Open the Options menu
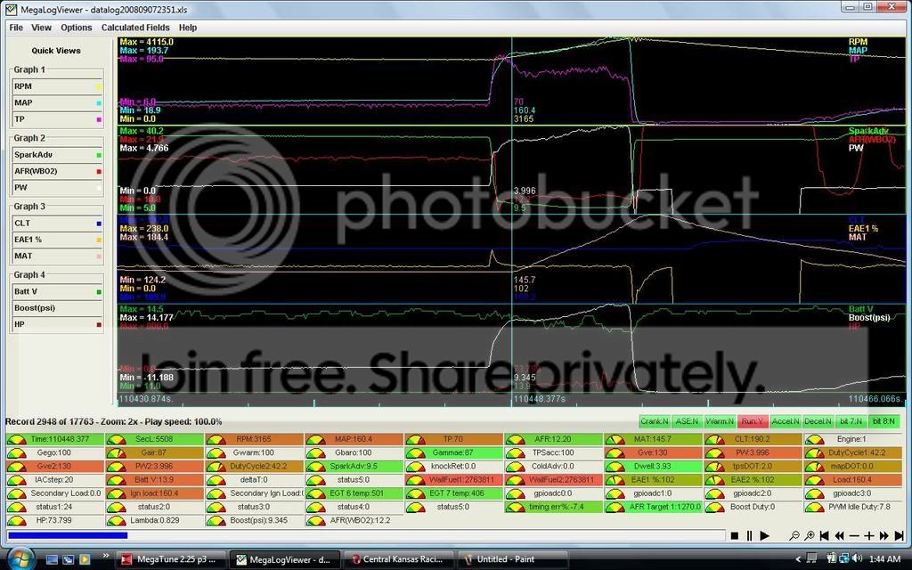 tap(77, 28)
